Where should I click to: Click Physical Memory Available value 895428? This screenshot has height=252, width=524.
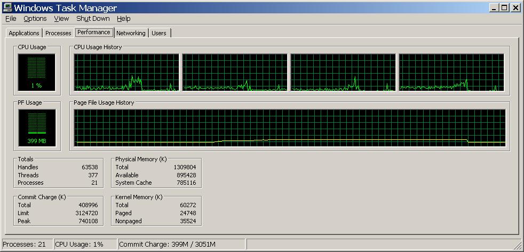coord(186,175)
